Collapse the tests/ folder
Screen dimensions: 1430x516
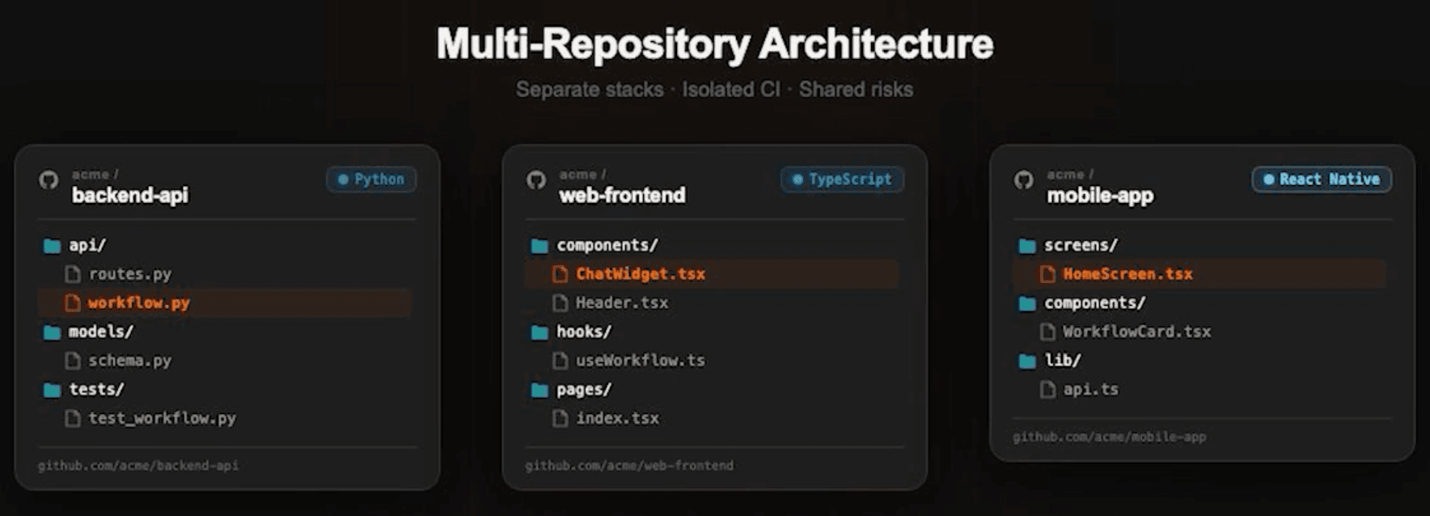click(x=53, y=390)
